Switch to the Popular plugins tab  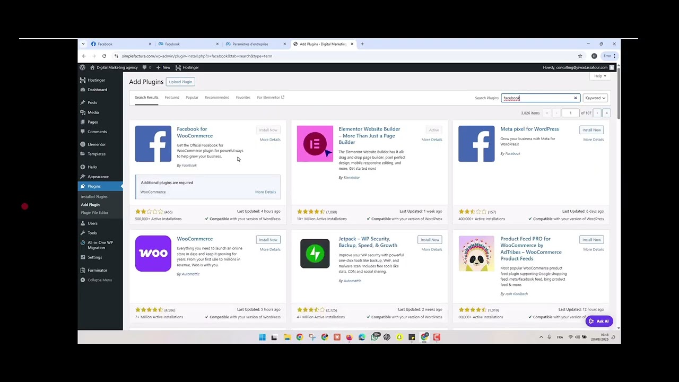pyautogui.click(x=192, y=98)
